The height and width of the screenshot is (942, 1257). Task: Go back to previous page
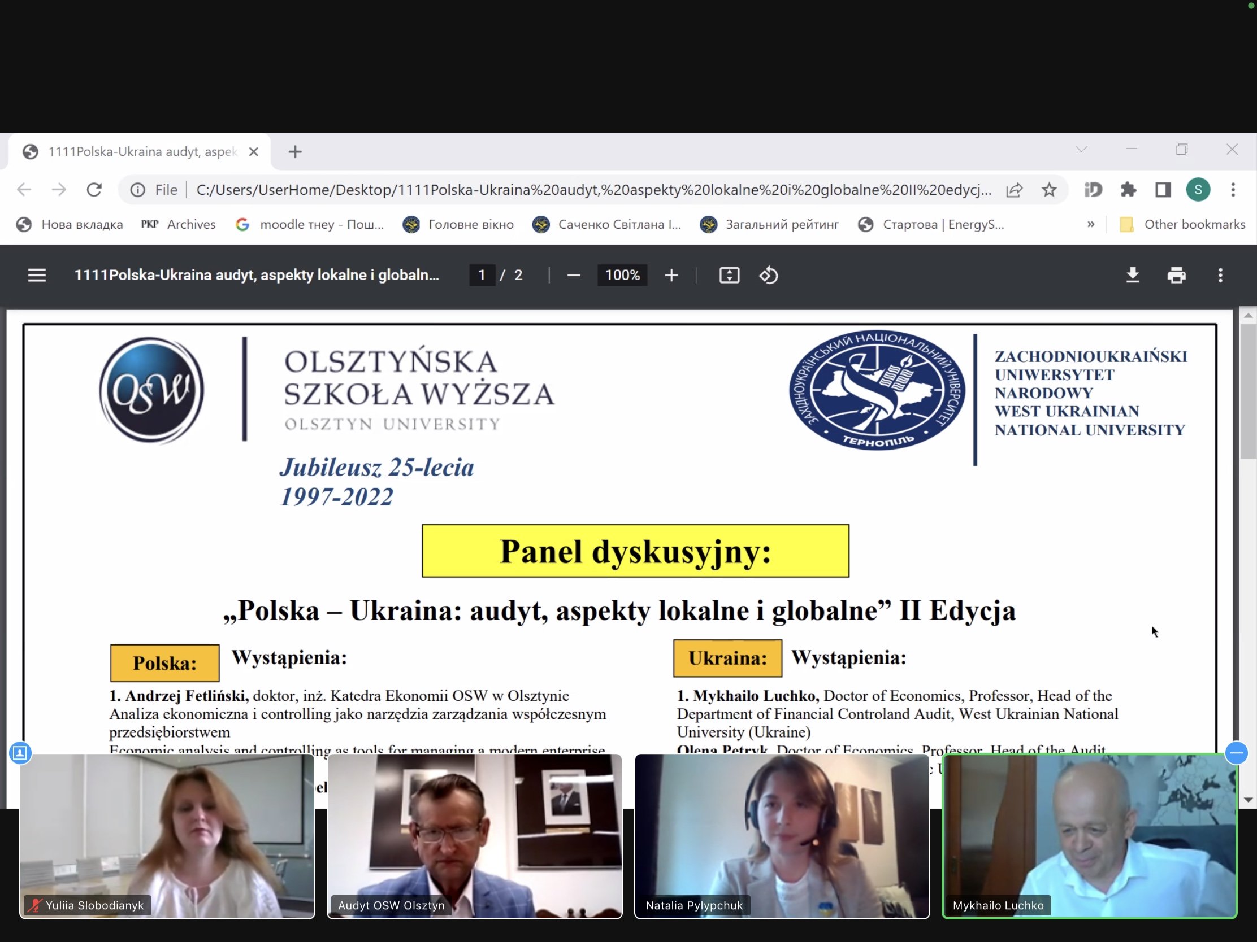click(x=24, y=190)
